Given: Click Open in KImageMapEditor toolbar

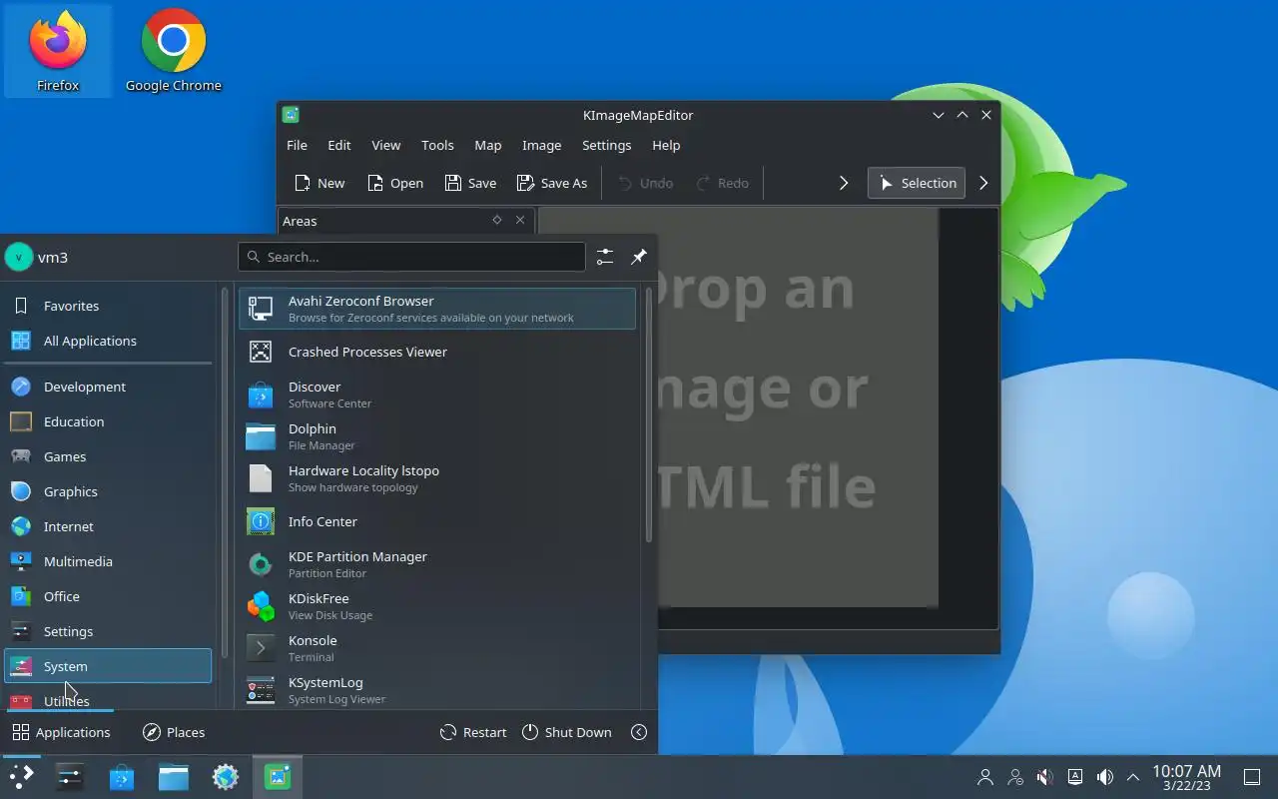Looking at the screenshot, I should click(x=395, y=183).
